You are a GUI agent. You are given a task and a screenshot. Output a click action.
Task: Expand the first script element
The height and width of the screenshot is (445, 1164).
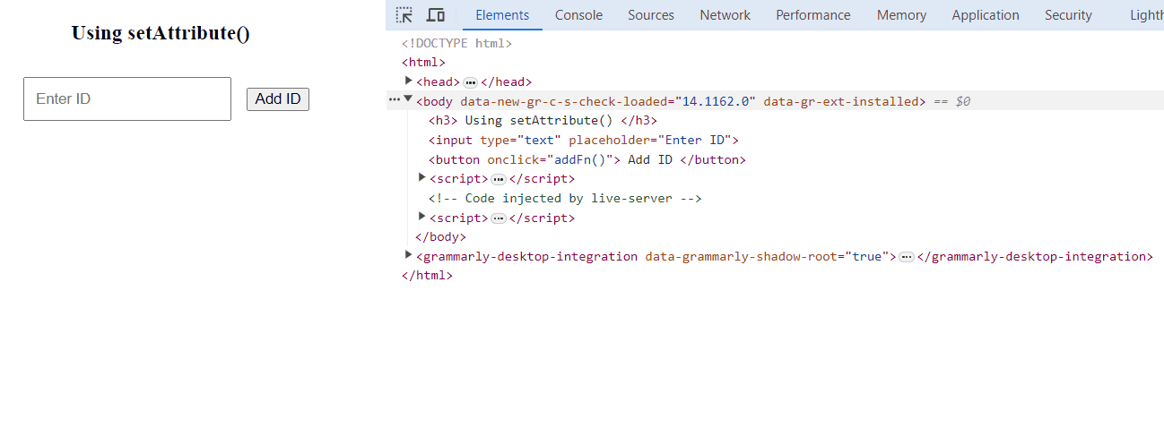coord(422,178)
